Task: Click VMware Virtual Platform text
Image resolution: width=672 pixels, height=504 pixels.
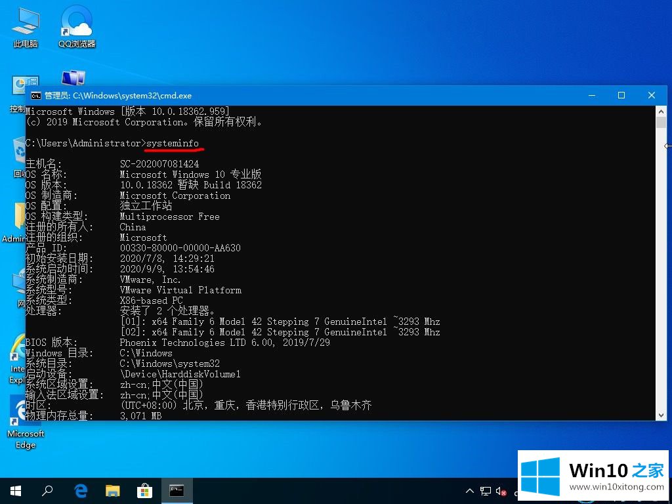Action: (180, 290)
